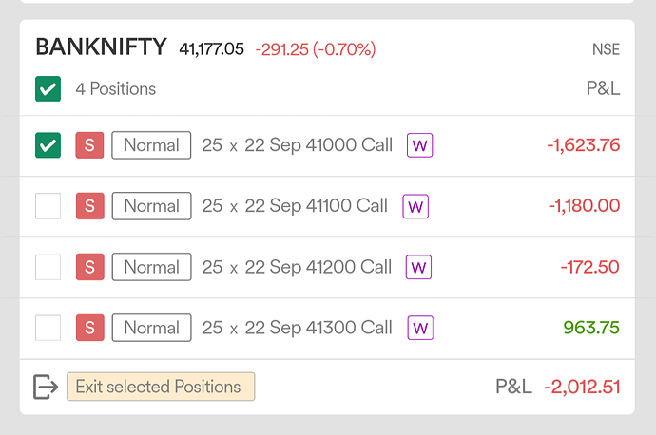
Task: Click Exit selected Positions button
Action: click(161, 387)
